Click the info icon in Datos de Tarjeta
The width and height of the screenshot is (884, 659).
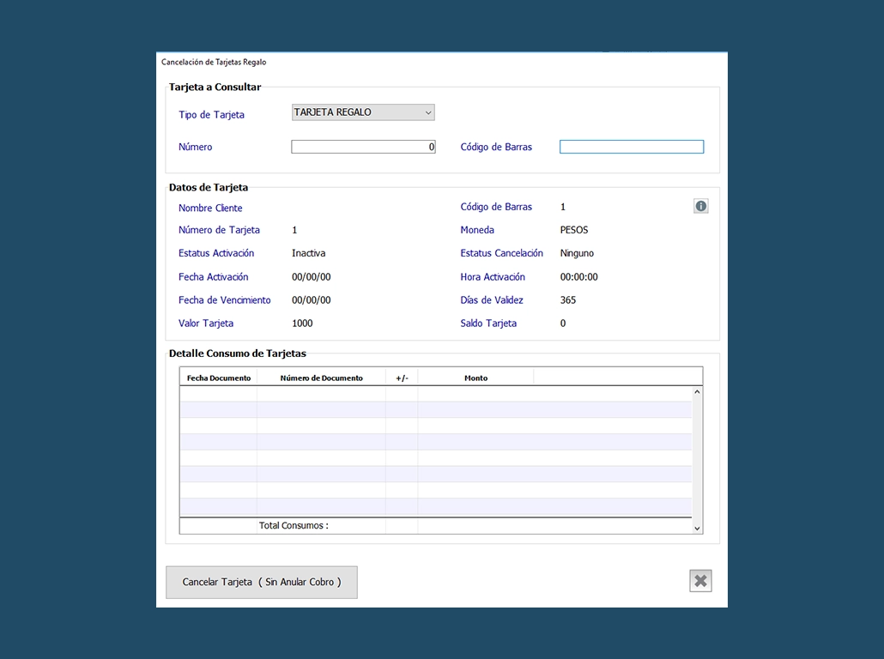[701, 206]
